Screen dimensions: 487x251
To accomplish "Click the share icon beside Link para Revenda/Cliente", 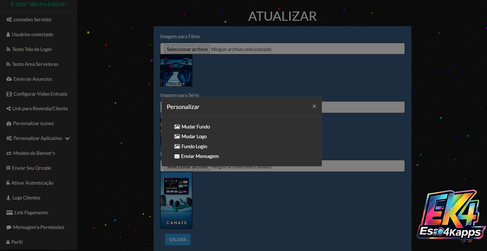I will (8, 108).
